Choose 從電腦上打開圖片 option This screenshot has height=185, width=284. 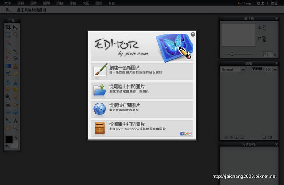coord(142,91)
